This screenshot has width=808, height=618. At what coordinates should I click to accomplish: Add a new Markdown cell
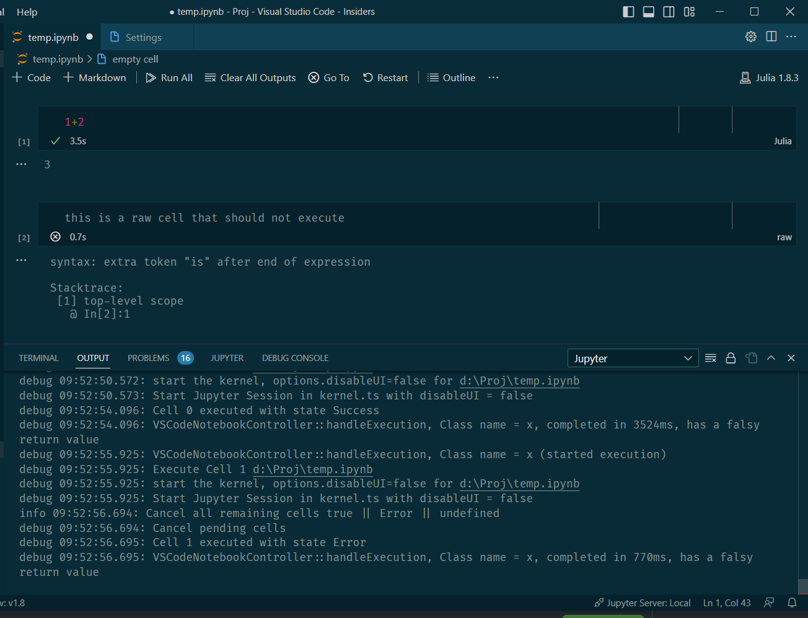95,77
